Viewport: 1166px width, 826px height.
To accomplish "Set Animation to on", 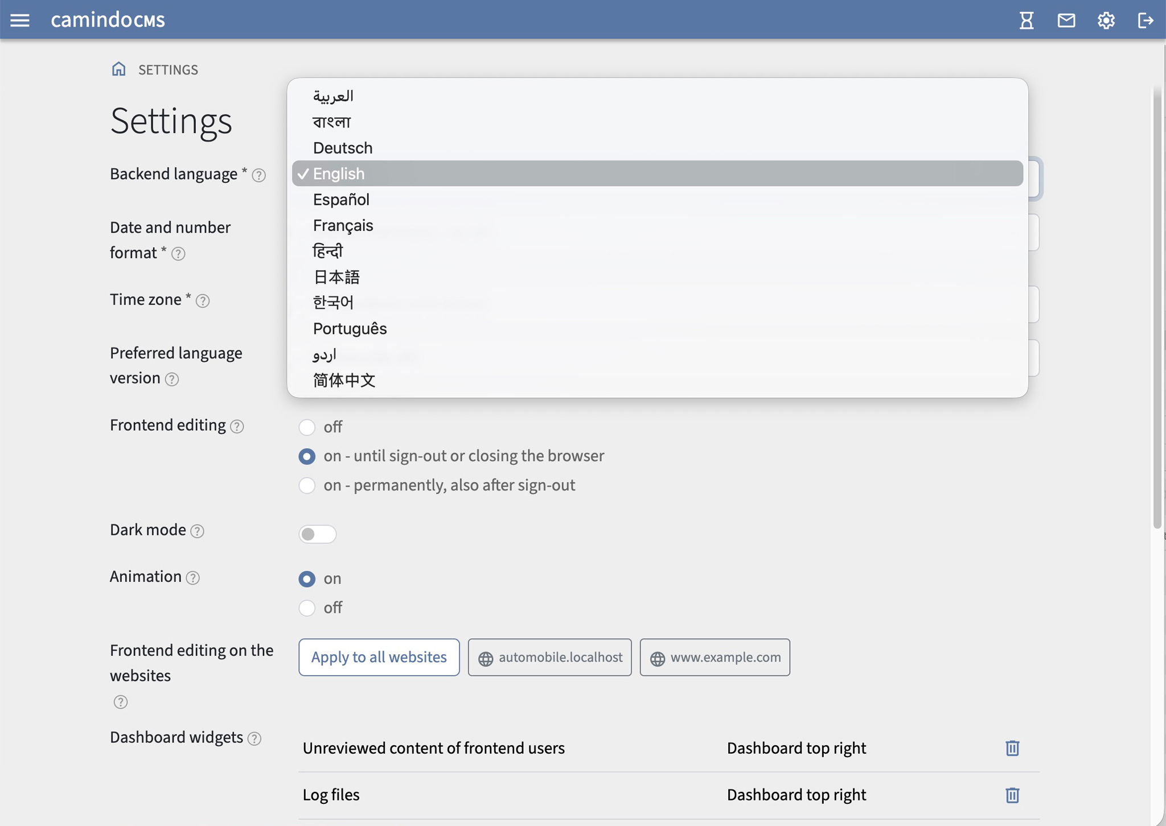I will tap(307, 579).
